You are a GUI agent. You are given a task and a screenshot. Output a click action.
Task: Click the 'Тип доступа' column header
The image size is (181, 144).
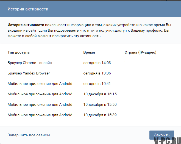[x=18, y=52]
